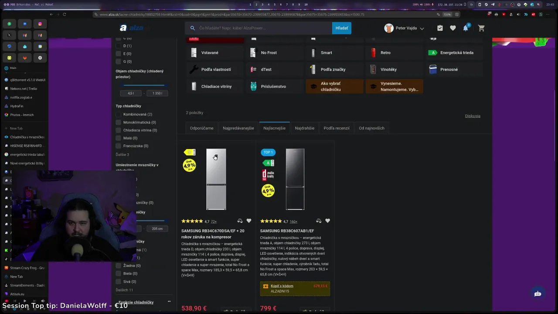Open the orders clipboard icon in header
This screenshot has height=314, width=558.
pos(440,28)
